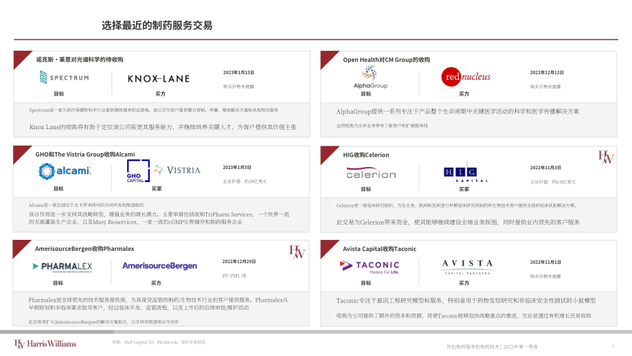The width and height of the screenshot is (632, 356).
Task: Click 买方 label under AmerisourceBergen logo
Action: point(156,283)
